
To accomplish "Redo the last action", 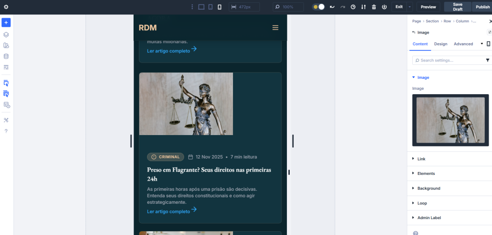I will pos(343,7).
